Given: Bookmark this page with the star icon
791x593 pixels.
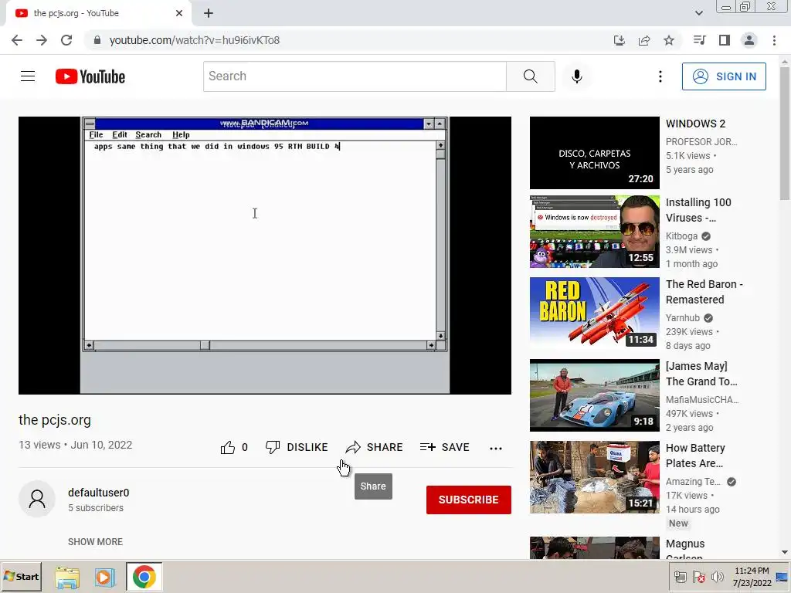Looking at the screenshot, I should (669, 40).
